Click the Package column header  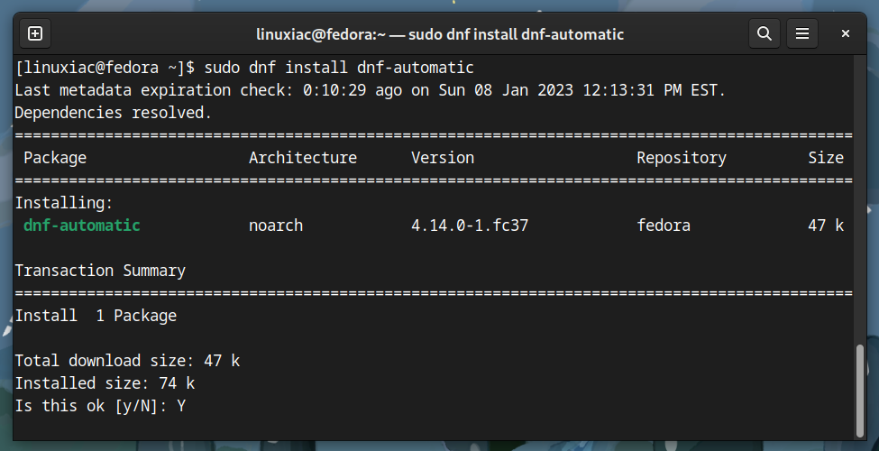pos(55,158)
